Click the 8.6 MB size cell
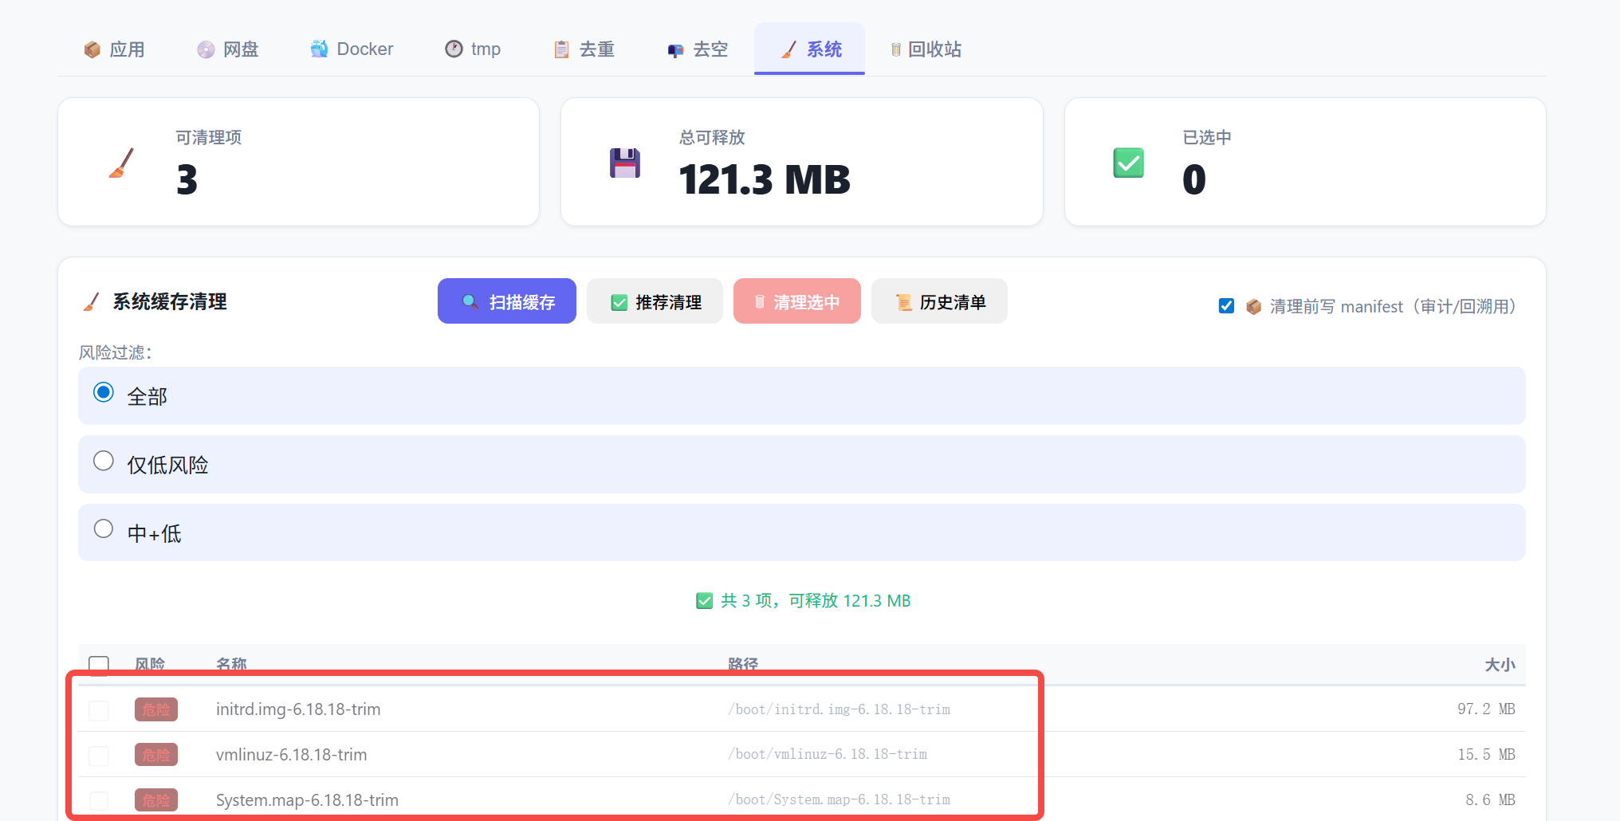 [1490, 799]
